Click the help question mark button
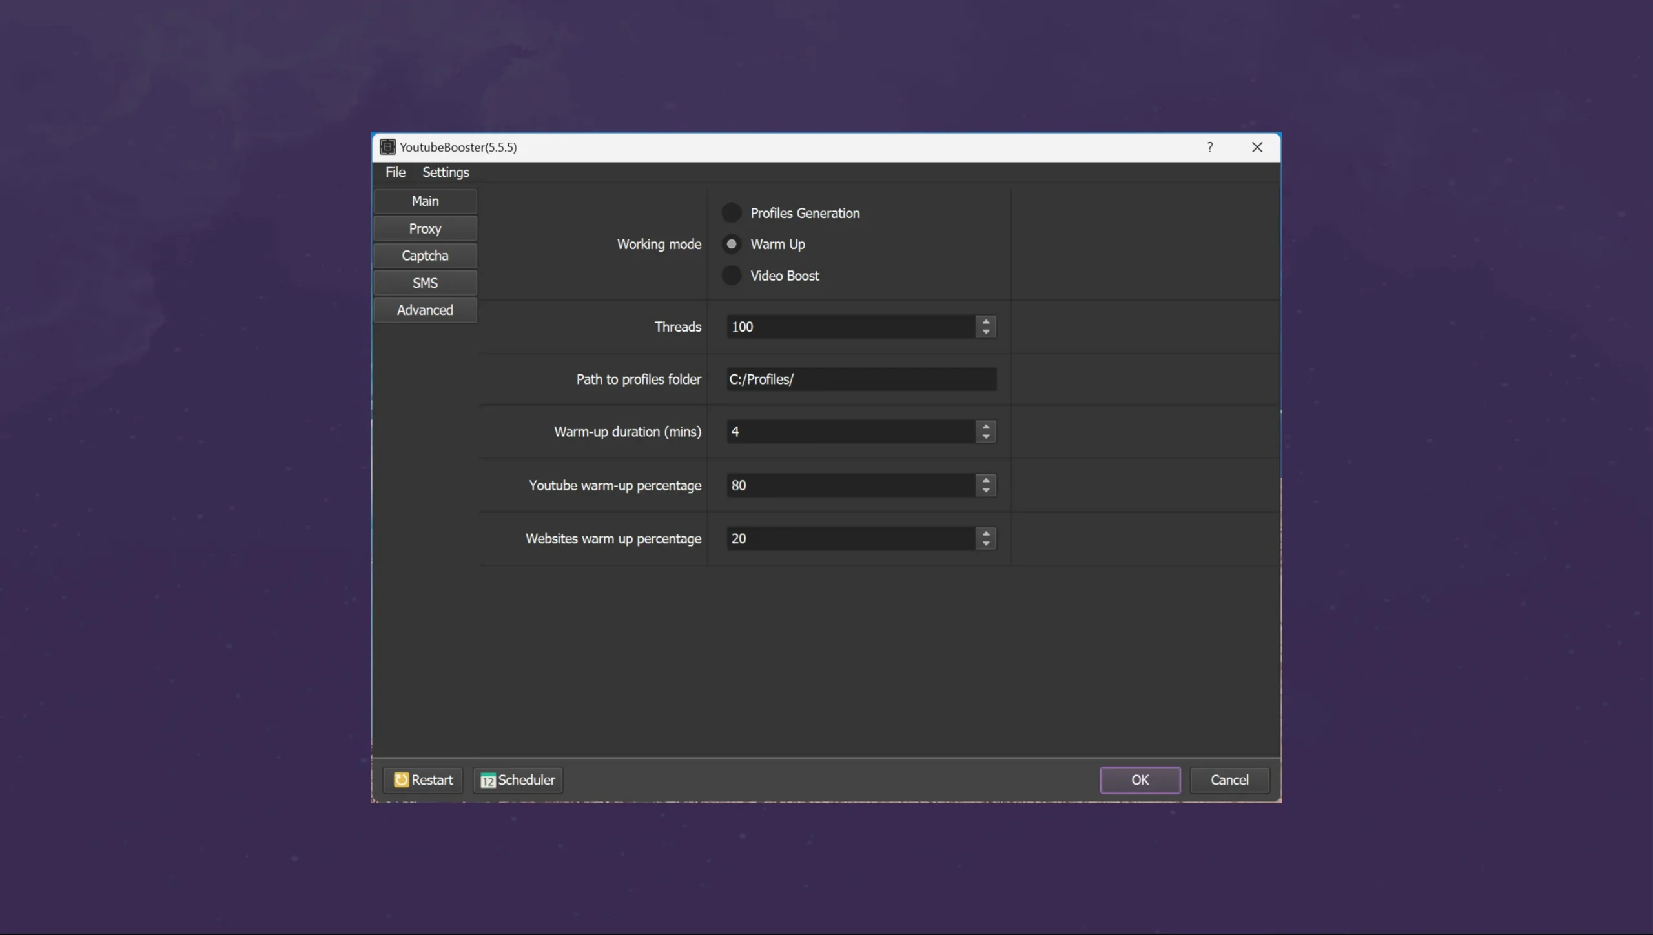Screen dimensions: 1653x935 [x=1209, y=147]
